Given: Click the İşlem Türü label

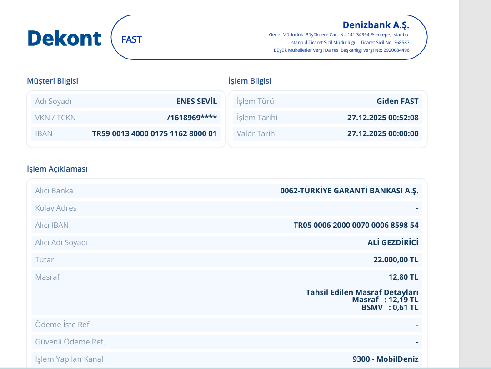Looking at the screenshot, I should click(255, 101).
